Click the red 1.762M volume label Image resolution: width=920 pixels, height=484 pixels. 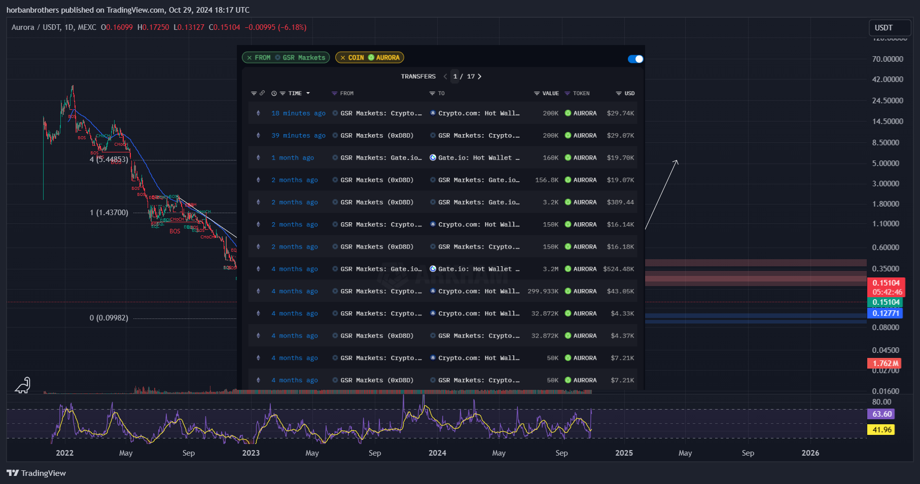(x=885, y=364)
